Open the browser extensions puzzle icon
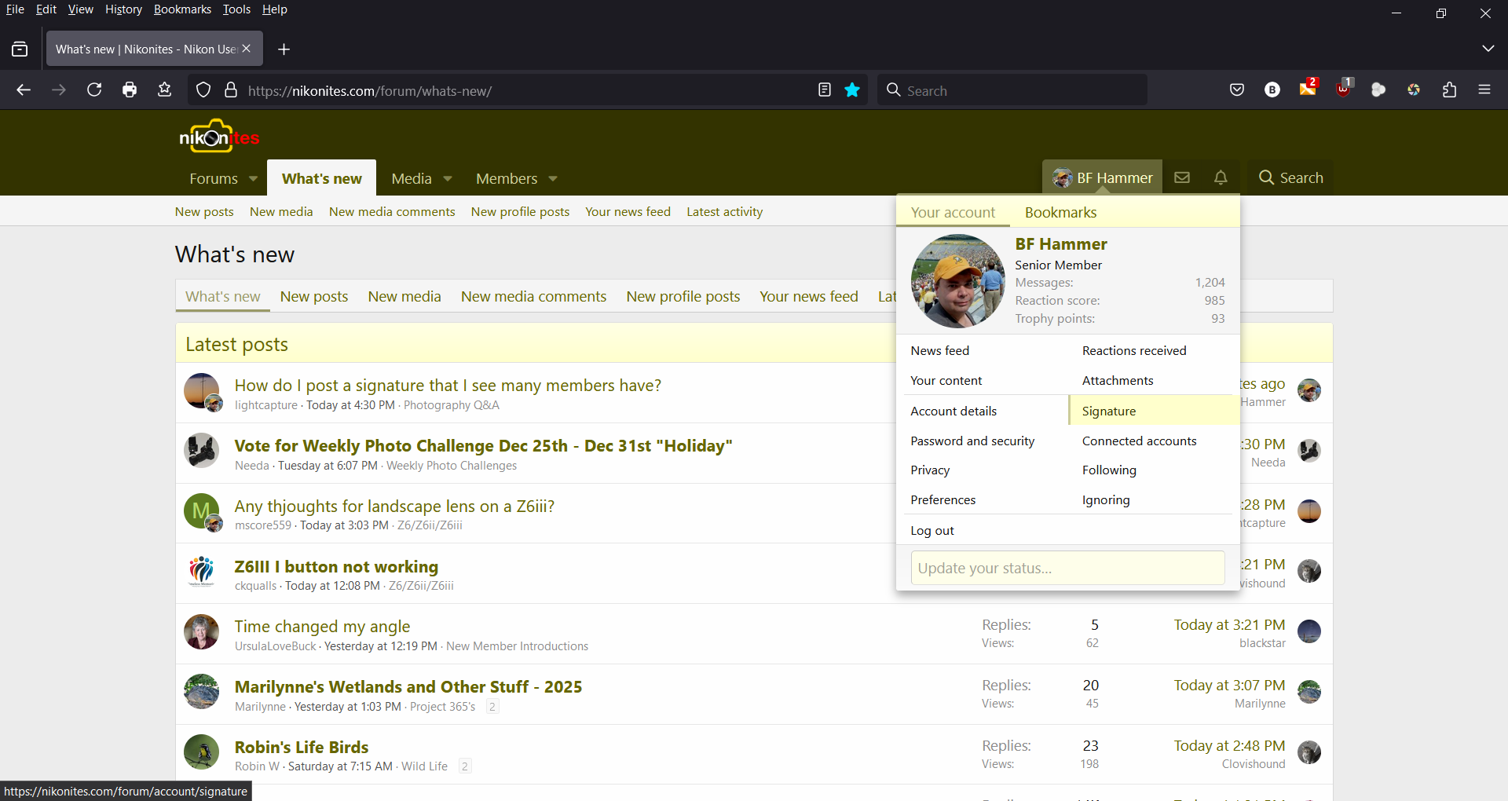Screen dimensions: 1508x801 click(x=1449, y=90)
